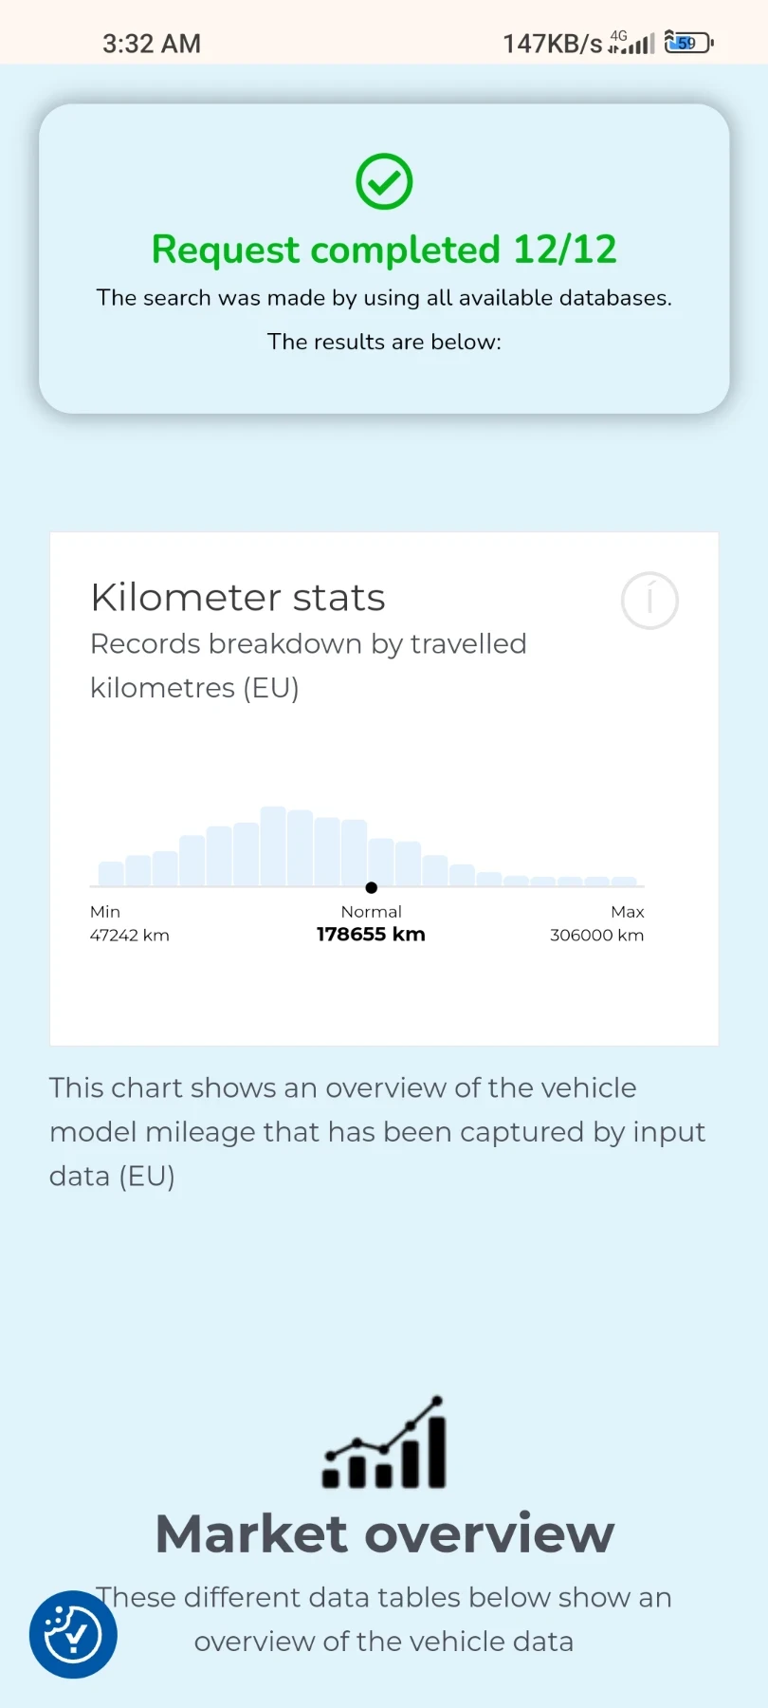Open the Kilometer stats info icon

click(x=649, y=601)
